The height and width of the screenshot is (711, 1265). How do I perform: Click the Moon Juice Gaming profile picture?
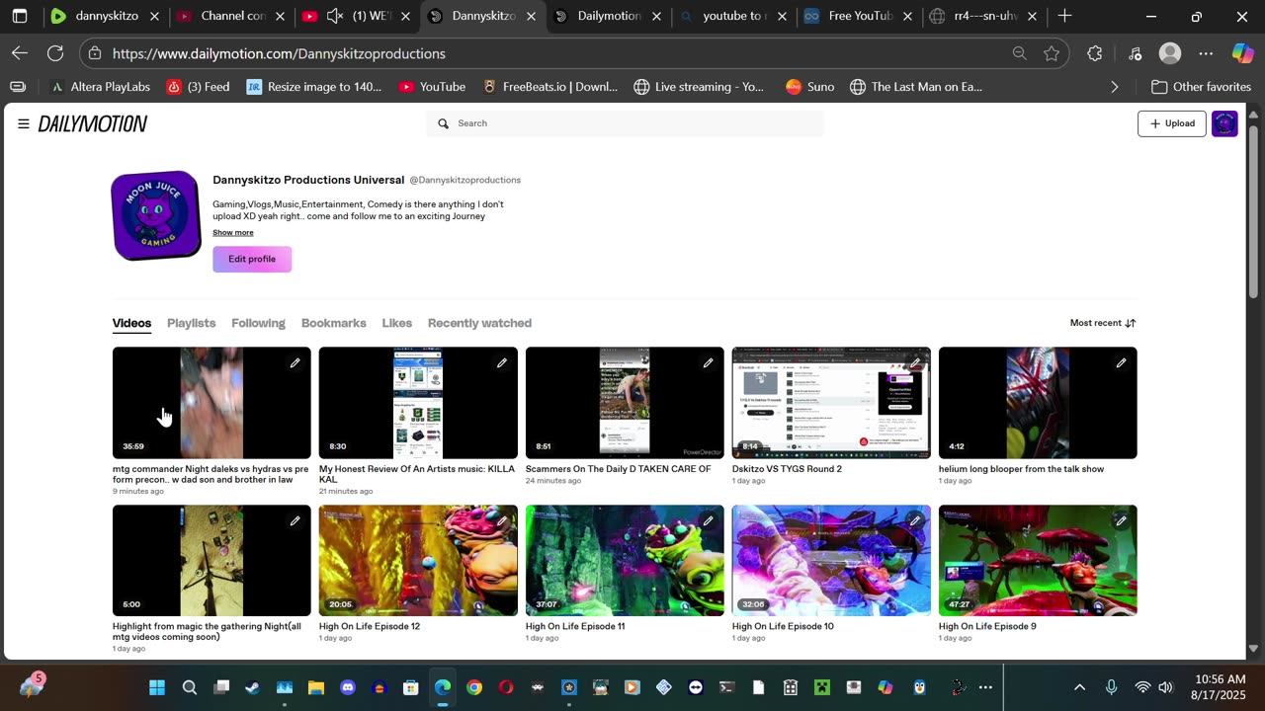(x=156, y=216)
